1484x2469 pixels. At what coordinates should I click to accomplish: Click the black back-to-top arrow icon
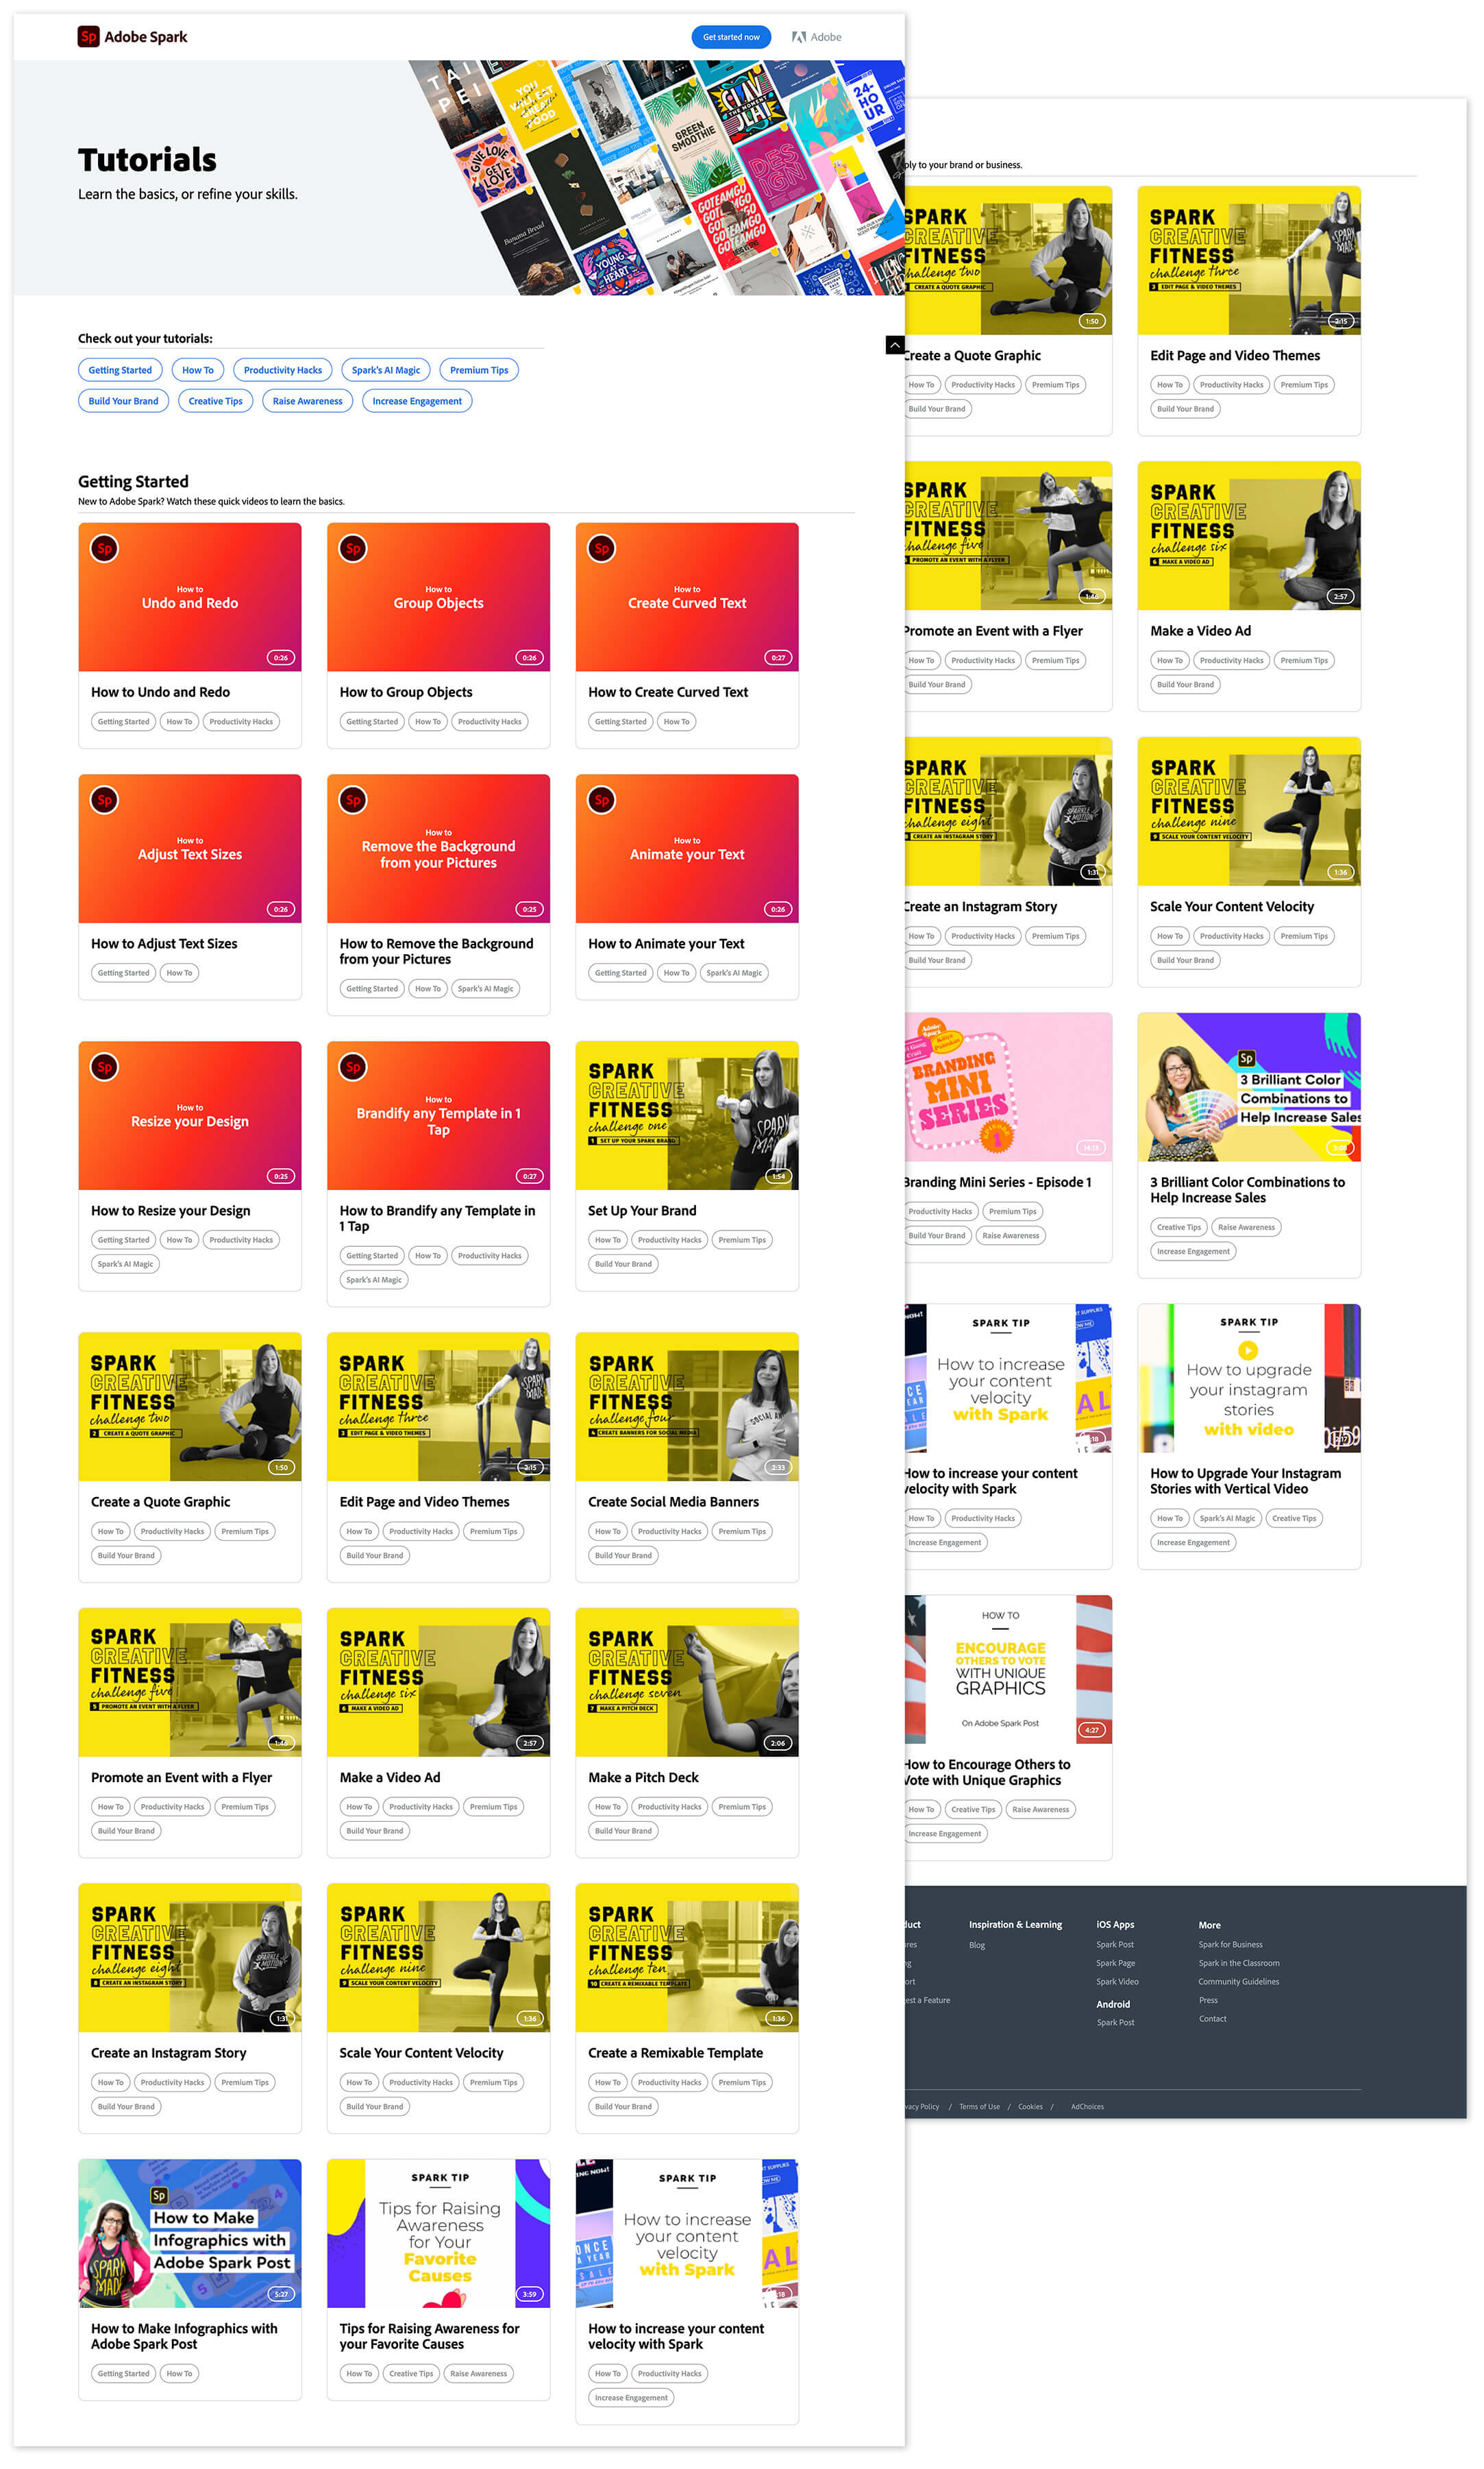(895, 344)
